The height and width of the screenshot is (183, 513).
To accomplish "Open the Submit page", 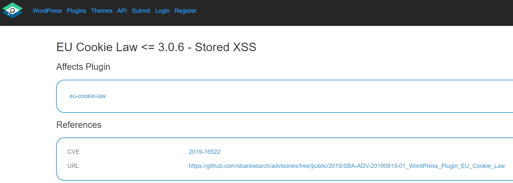I will [x=141, y=11].
